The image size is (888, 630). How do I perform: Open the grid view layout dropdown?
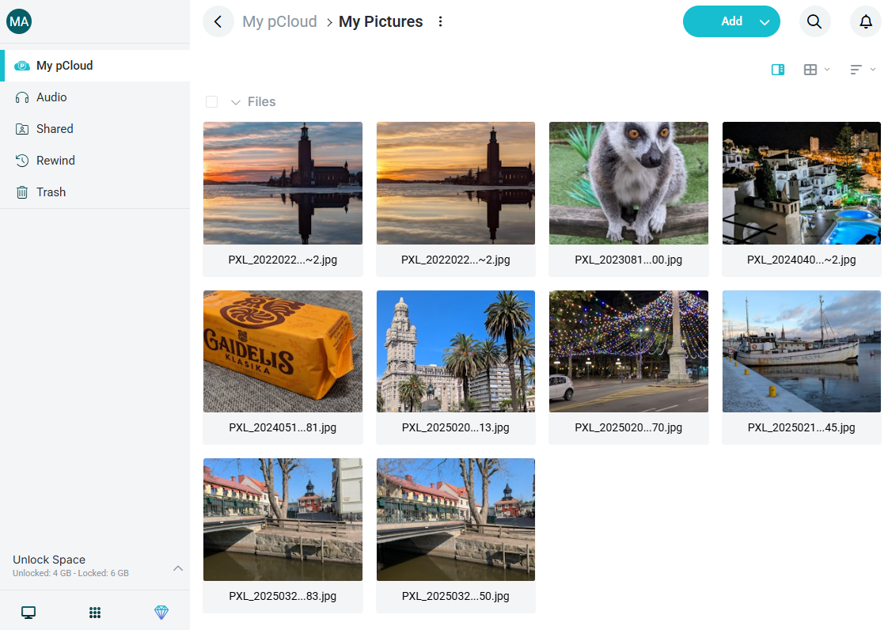click(x=816, y=70)
